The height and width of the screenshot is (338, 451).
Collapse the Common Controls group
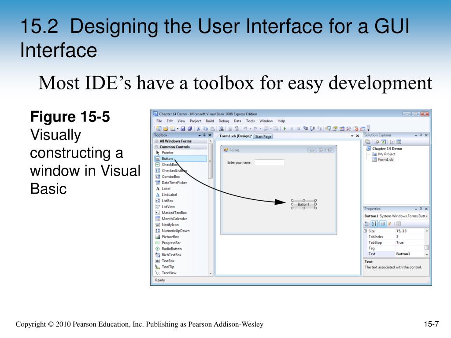point(156,147)
